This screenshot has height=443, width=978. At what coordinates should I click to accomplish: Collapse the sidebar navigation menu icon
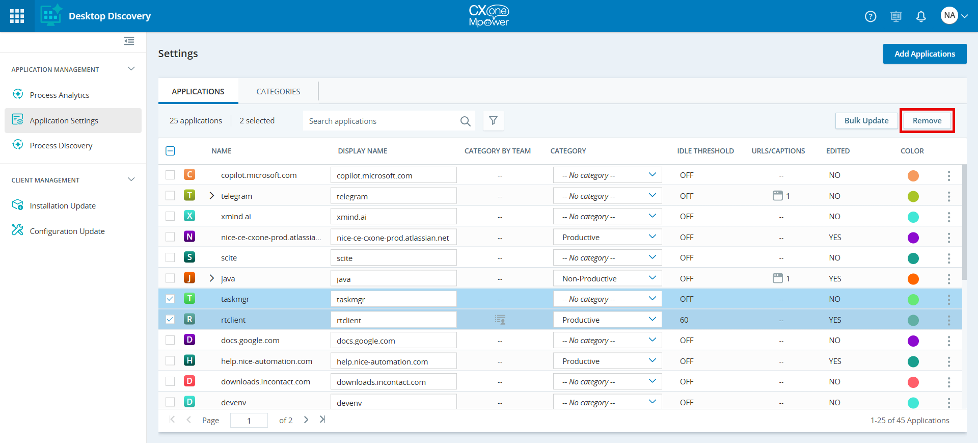(129, 41)
